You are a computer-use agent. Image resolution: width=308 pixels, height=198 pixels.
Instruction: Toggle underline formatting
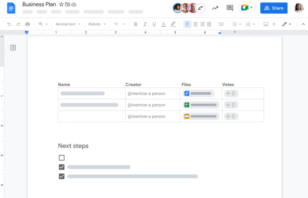point(154,24)
